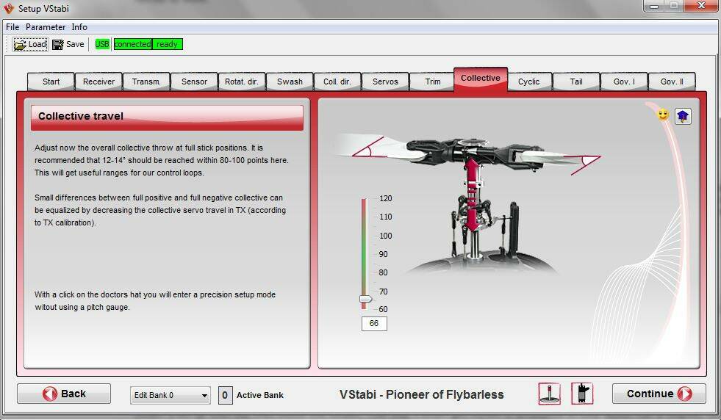Click the connected status indicator

132,44
